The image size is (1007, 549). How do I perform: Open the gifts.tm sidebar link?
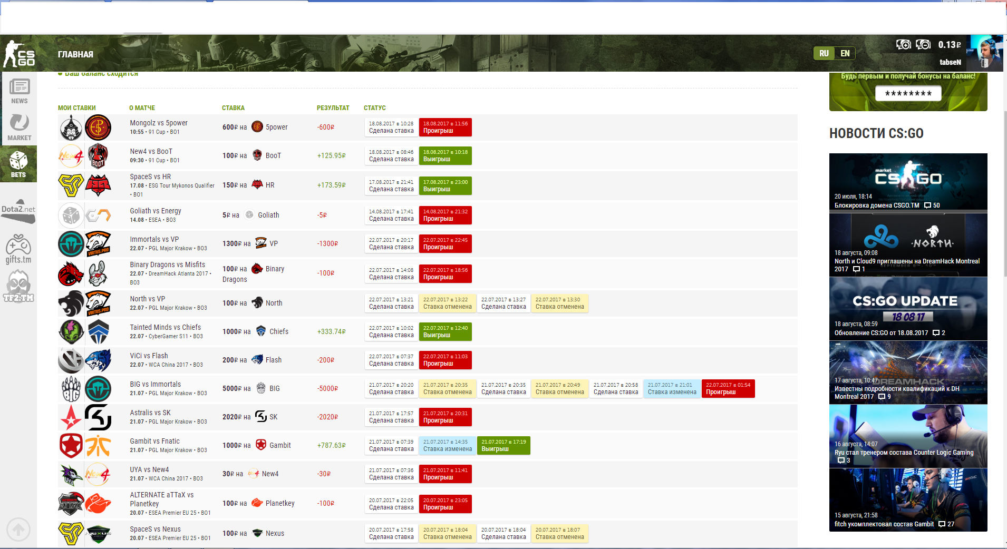[18, 249]
